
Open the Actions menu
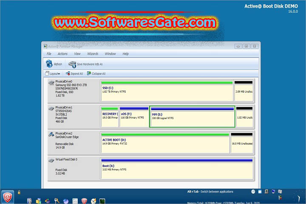(62, 54)
